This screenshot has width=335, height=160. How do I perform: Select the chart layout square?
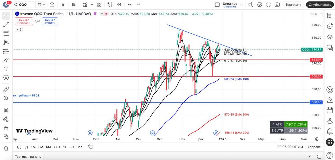tap(217, 5)
